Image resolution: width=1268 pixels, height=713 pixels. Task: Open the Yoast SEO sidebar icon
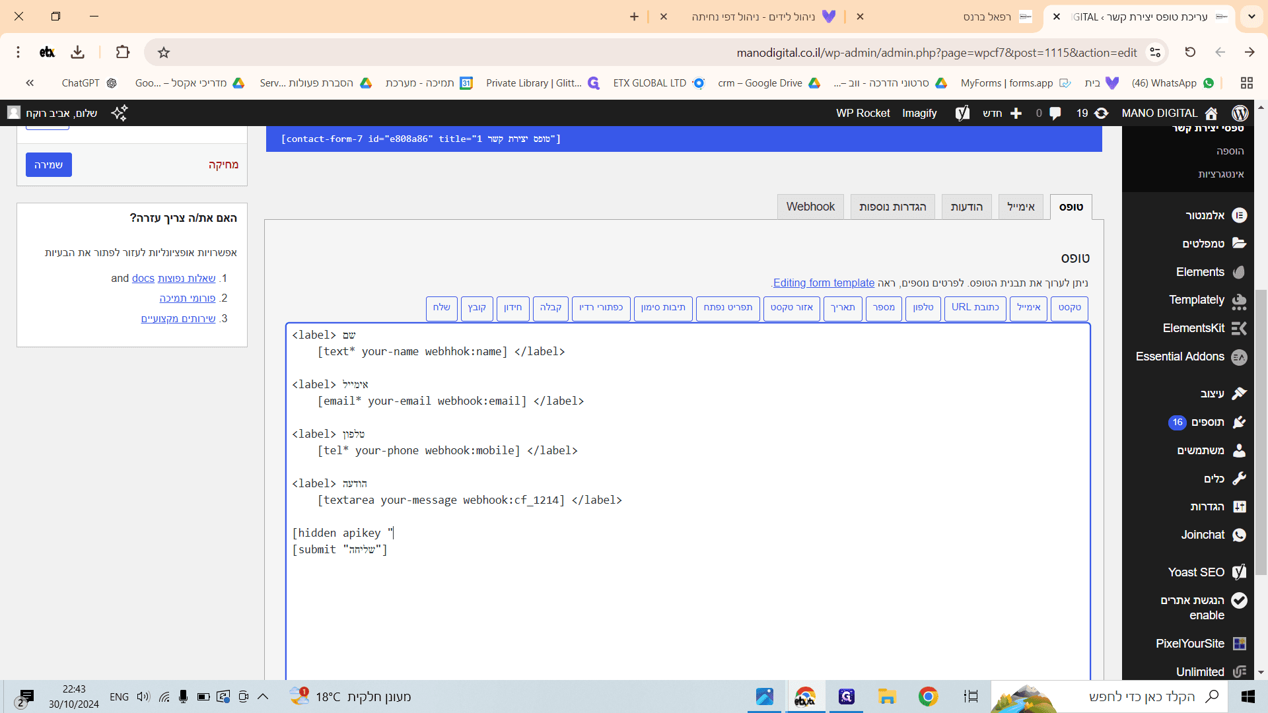coord(1240,572)
